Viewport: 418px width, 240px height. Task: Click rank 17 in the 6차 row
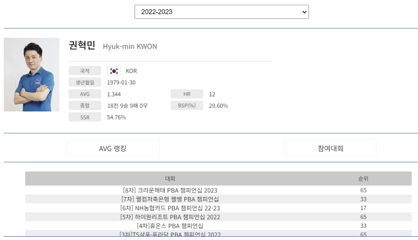(363, 208)
